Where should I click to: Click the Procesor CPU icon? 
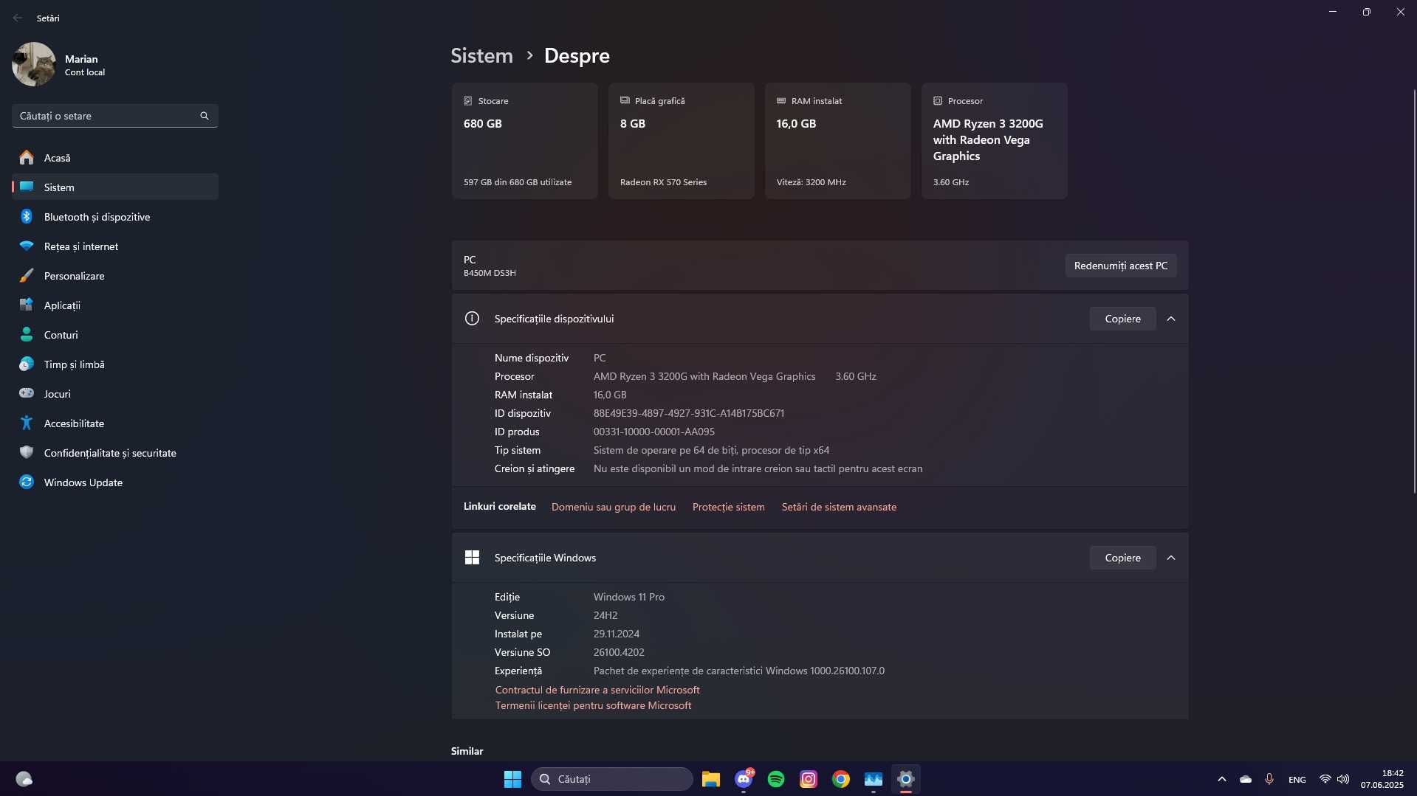[x=938, y=100]
